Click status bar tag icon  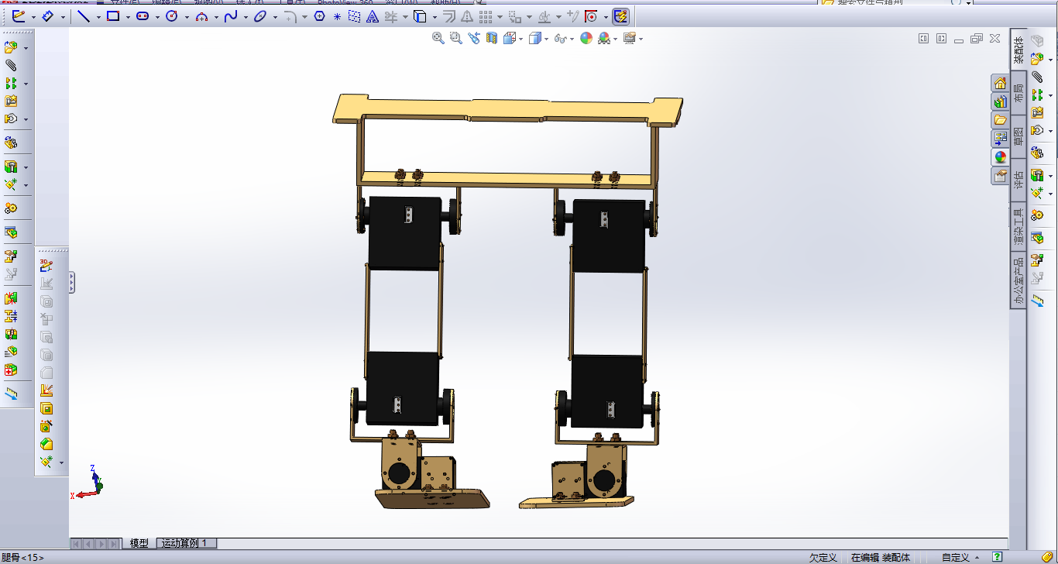pos(1047,557)
